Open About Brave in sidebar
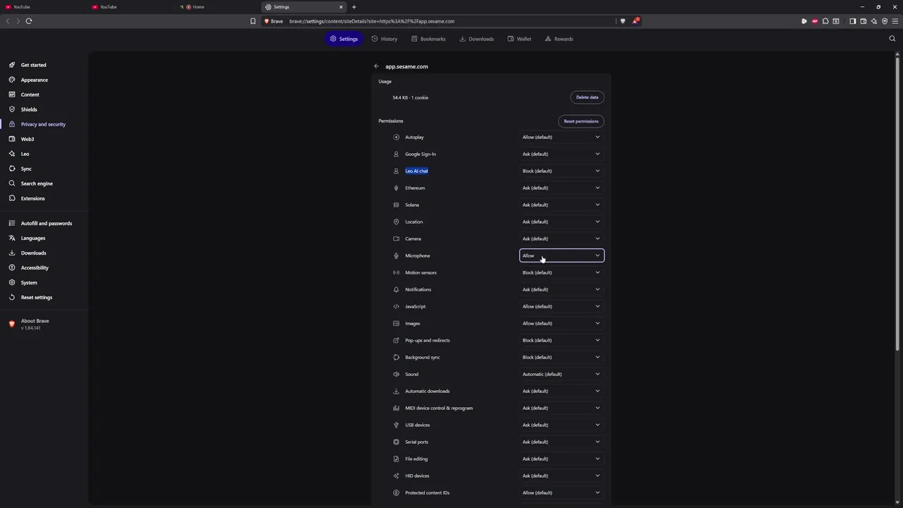The width and height of the screenshot is (903, 508). click(35, 324)
